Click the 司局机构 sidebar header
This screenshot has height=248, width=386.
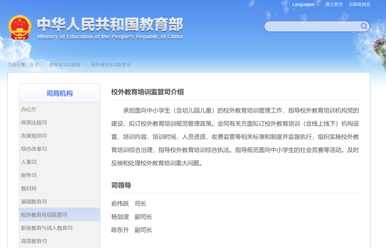point(60,93)
